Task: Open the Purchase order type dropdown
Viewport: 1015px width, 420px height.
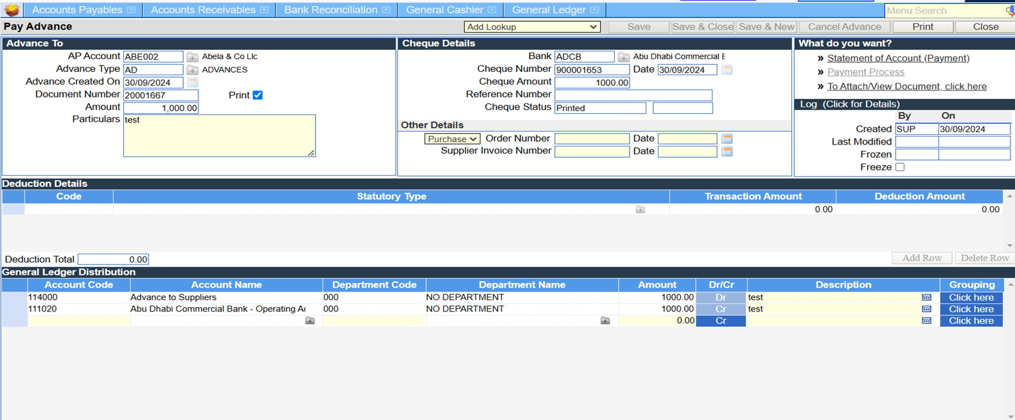Action: (452, 139)
